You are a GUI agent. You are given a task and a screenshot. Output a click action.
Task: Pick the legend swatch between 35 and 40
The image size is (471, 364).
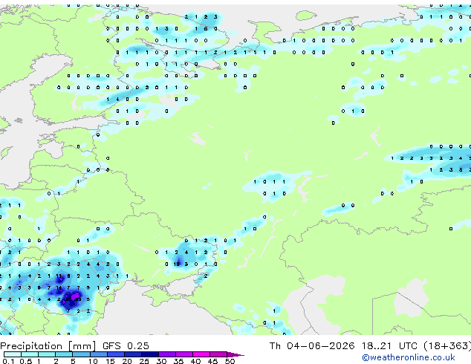pos(183,354)
